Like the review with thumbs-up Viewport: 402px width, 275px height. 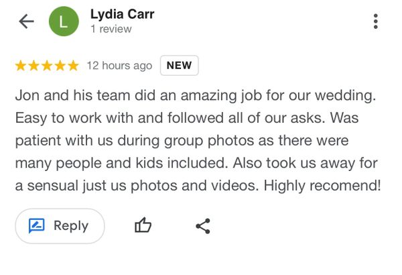click(143, 226)
